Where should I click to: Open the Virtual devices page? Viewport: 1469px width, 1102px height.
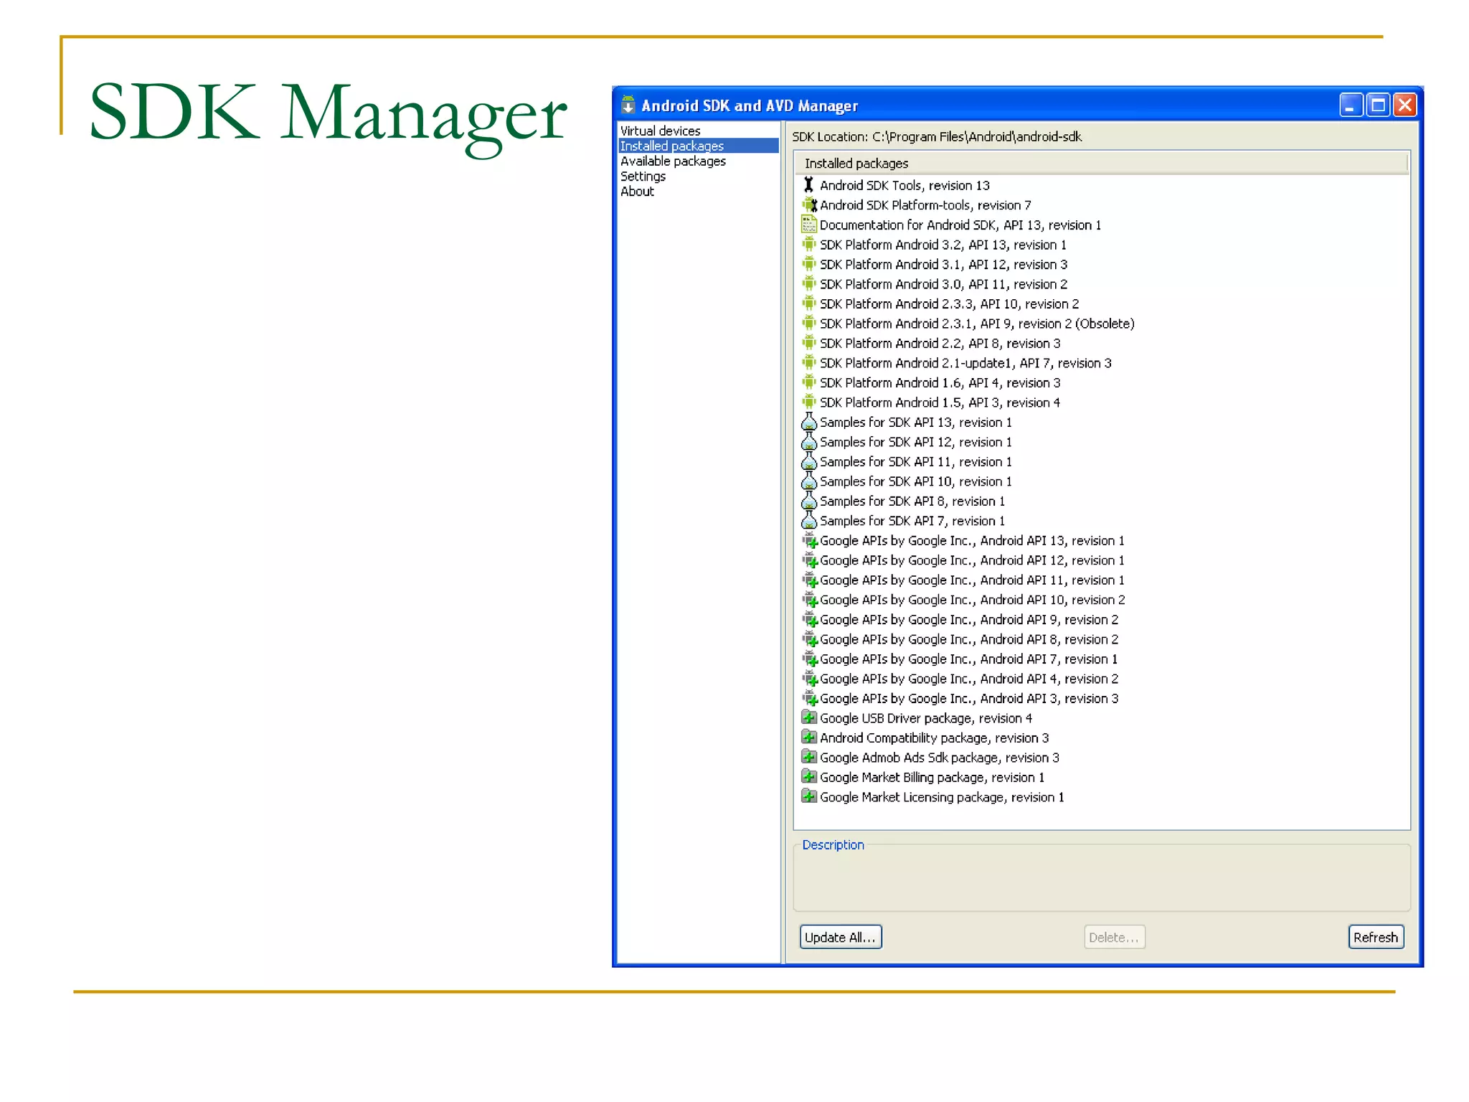click(660, 131)
